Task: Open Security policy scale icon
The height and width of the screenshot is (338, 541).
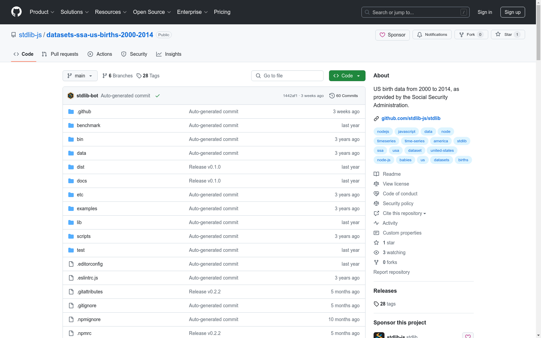Action: tap(376, 203)
